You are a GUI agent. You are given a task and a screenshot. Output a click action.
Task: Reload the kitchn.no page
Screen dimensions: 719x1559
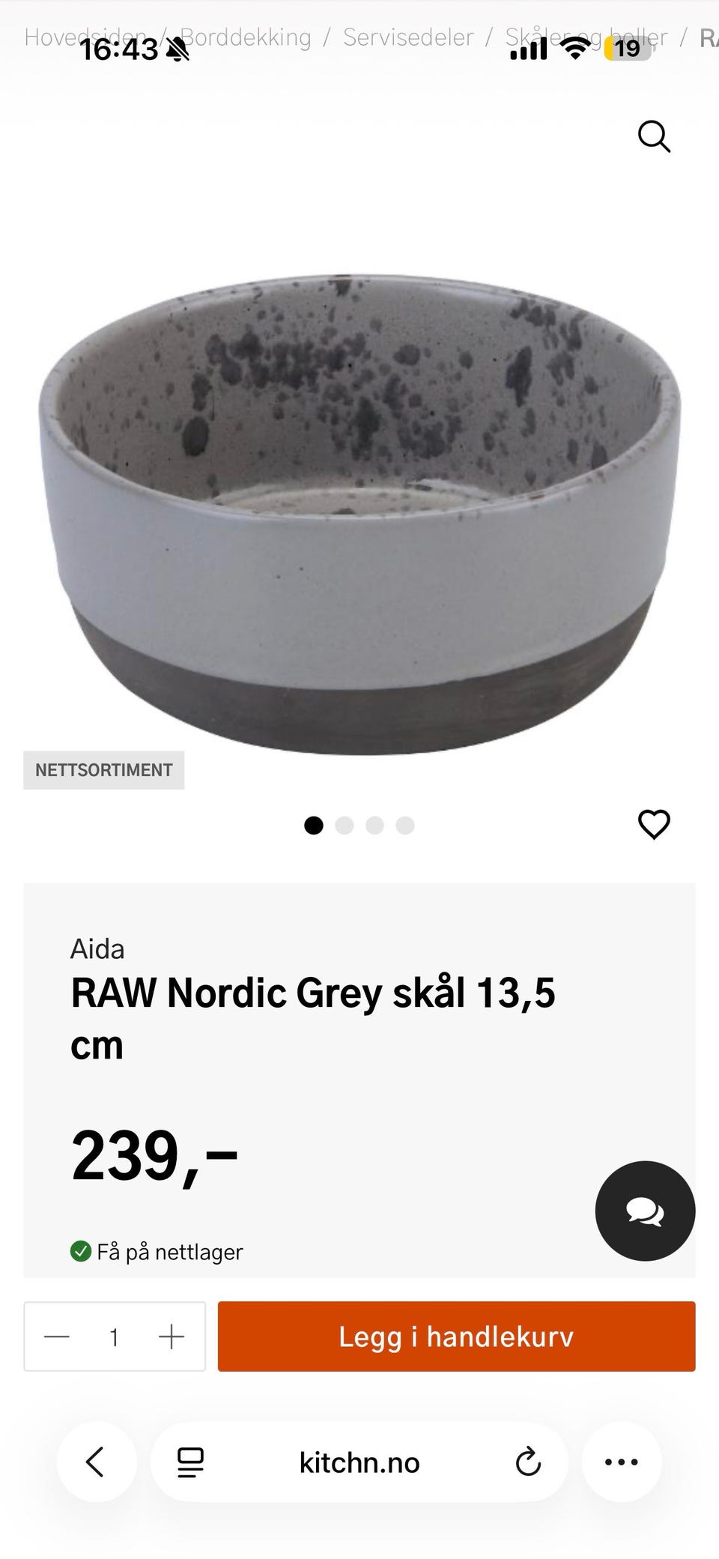click(528, 1462)
